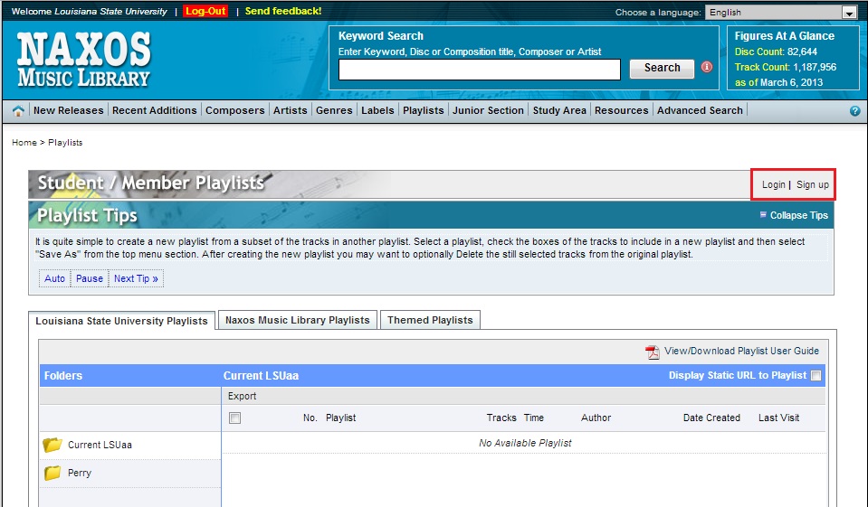Image resolution: width=868 pixels, height=507 pixels.
Task: Click the Playlist column header
Action: (340, 418)
